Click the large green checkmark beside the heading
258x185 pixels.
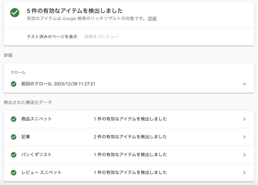click(15, 13)
